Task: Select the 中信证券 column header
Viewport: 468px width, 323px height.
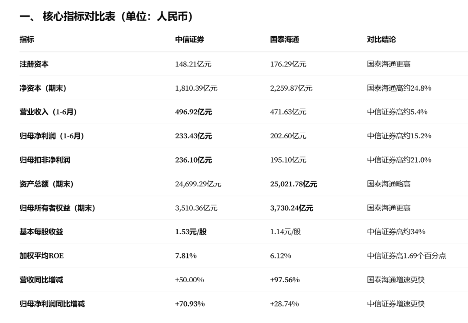Action: [189, 39]
